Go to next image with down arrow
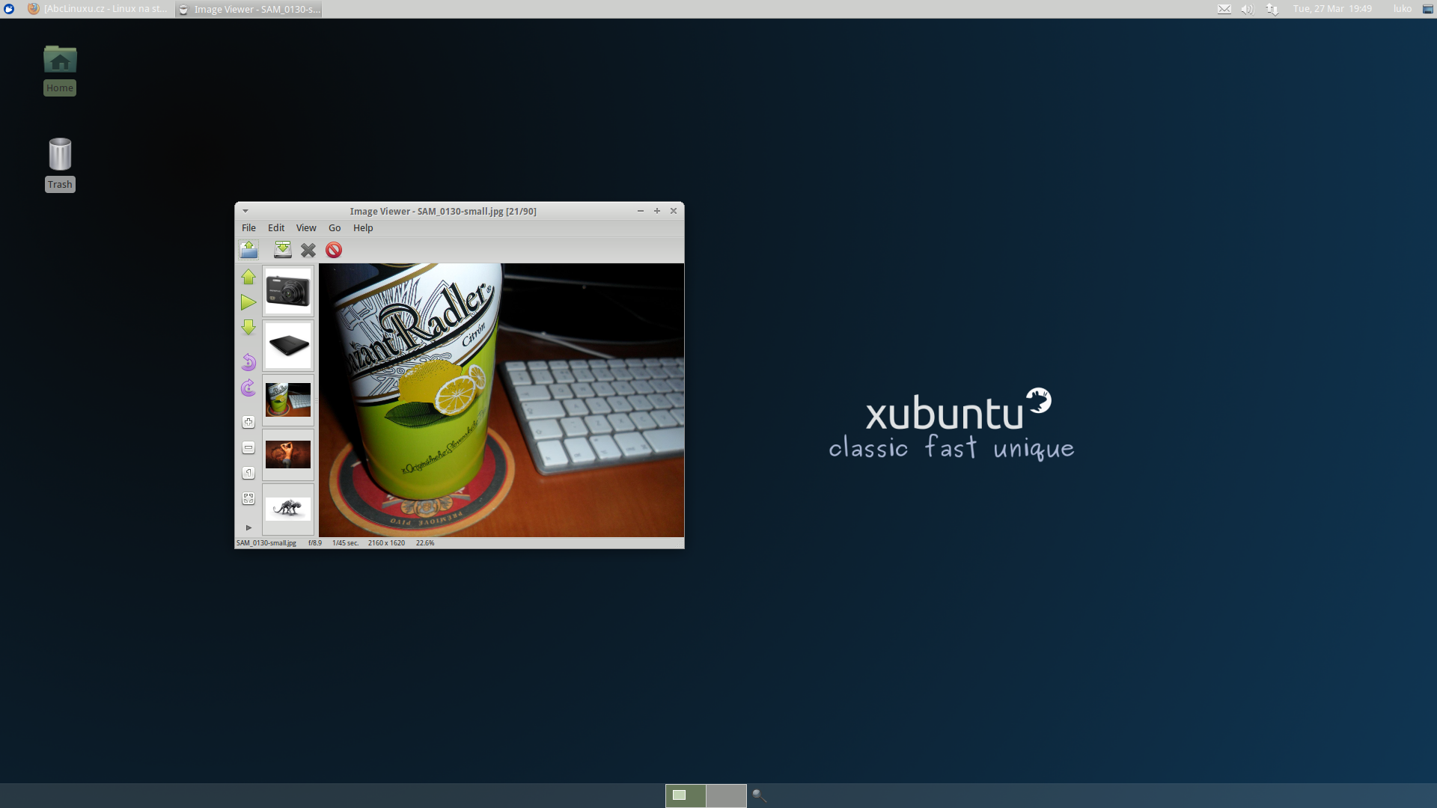Screen dimensions: 1437x808 coord(248,328)
